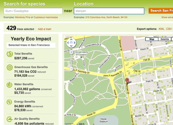
Task: Click the 84,860 kWh value
Action: pyautogui.click(x=29, y=106)
